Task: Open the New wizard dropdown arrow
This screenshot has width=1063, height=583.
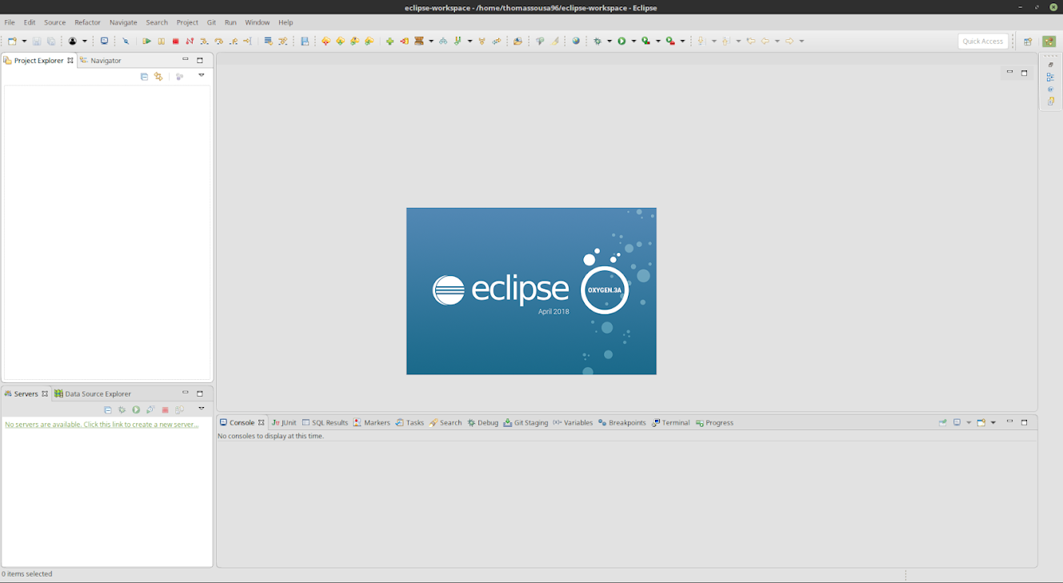Action: click(x=24, y=41)
